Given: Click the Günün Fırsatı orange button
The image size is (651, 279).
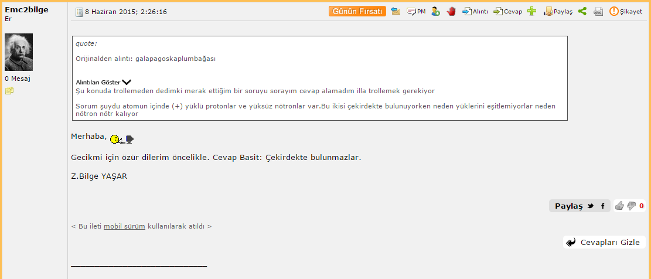Looking at the screenshot, I should pos(357,12).
